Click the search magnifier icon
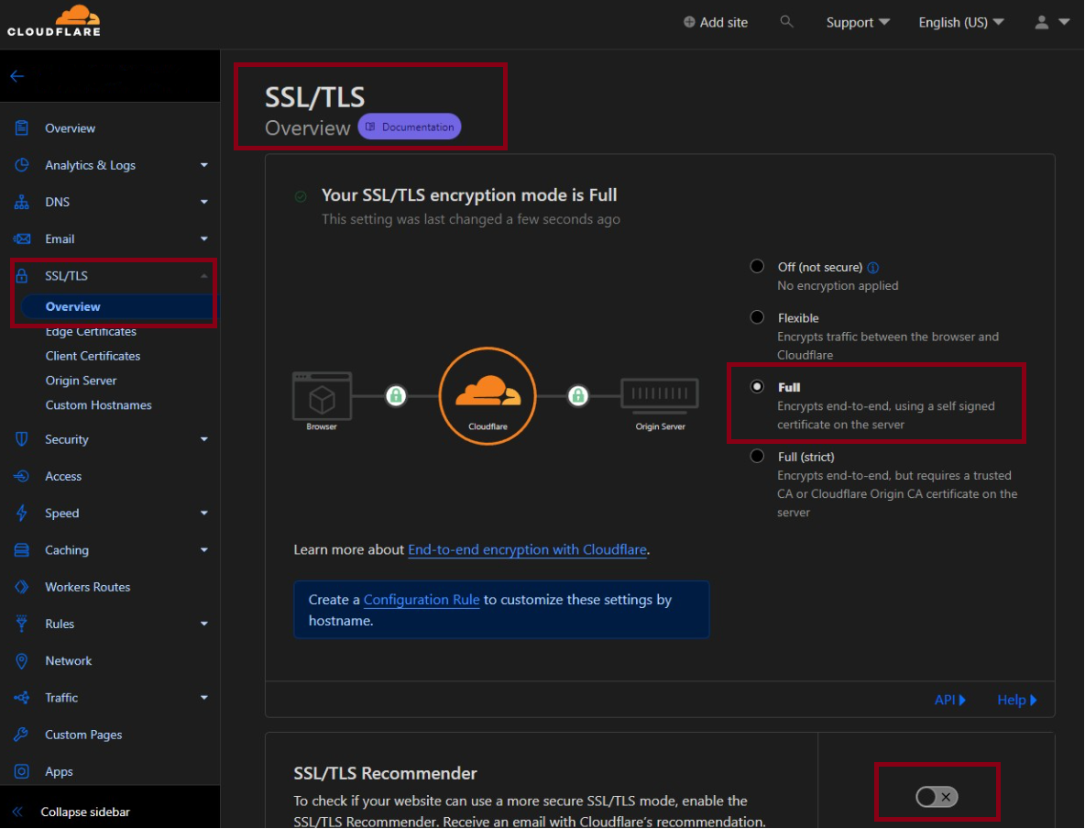 [786, 21]
